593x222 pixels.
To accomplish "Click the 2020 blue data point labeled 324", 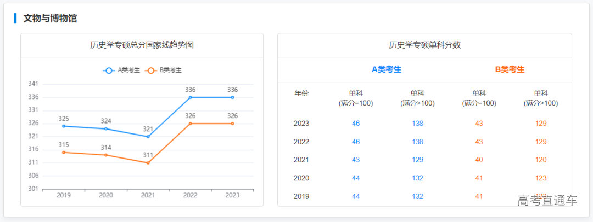I will [106, 129].
